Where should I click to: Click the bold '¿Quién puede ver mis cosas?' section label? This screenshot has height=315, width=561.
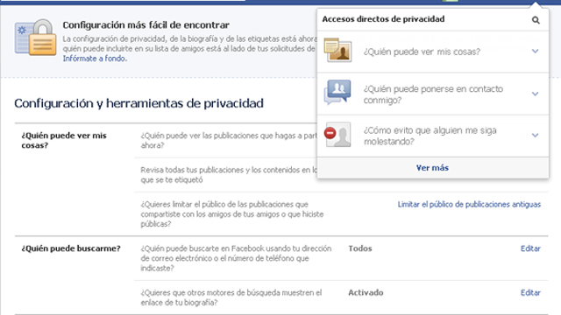pyautogui.click(x=64, y=140)
